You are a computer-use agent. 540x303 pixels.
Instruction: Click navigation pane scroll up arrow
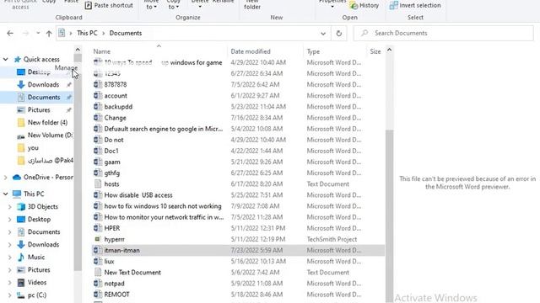[78, 50]
